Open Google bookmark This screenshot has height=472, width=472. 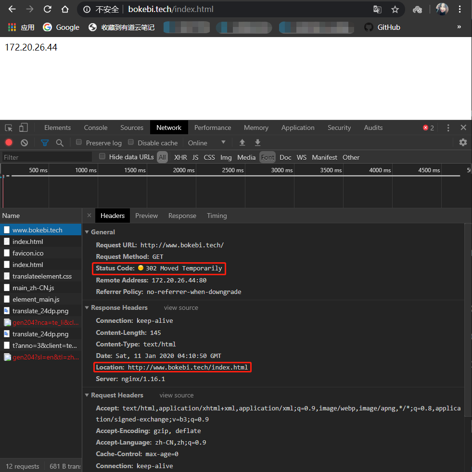click(61, 27)
